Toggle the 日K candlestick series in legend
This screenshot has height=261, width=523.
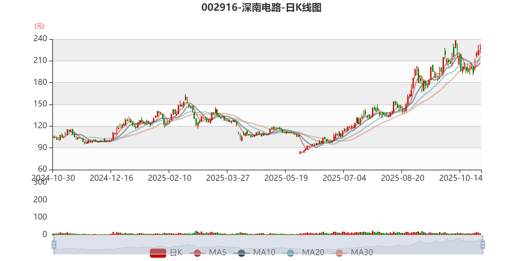click(x=166, y=253)
